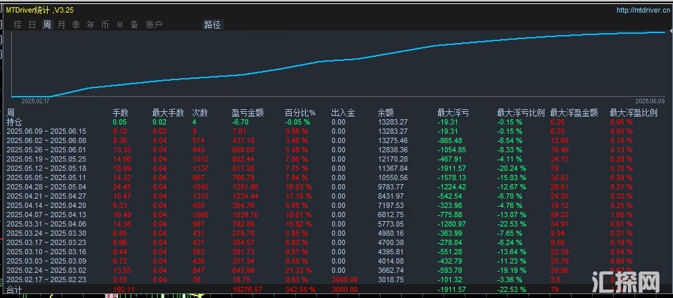Image resolution: width=673 pixels, height=298 pixels.
Task: Click the 最大浮亏比例 column header
Action: coord(521,113)
